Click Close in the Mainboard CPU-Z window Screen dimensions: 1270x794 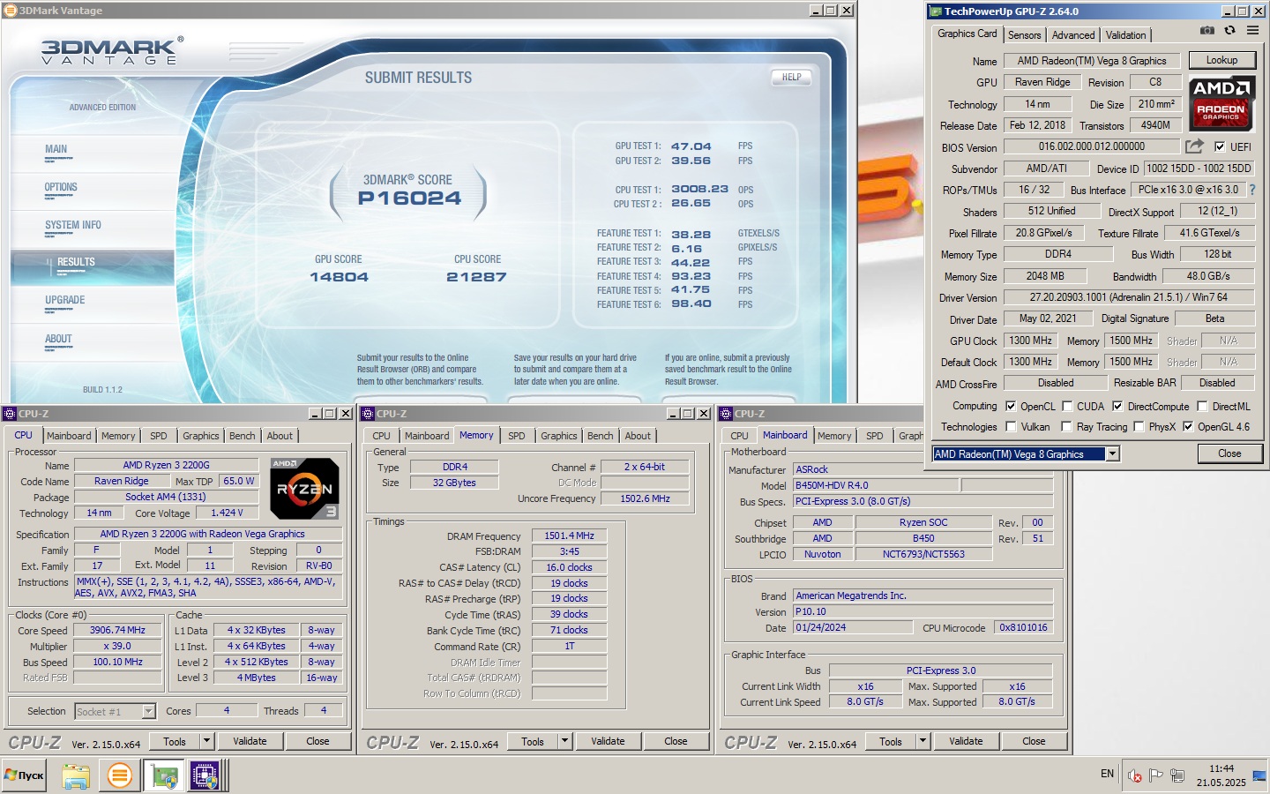pyautogui.click(x=1034, y=741)
